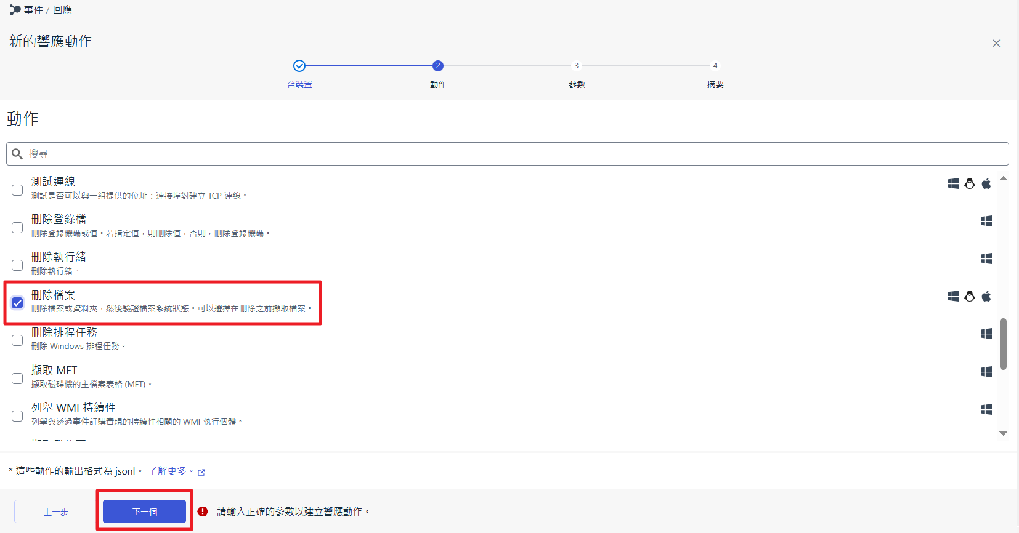The image size is (1019, 533).
Task: Click the 下一個 button
Action: point(144,511)
